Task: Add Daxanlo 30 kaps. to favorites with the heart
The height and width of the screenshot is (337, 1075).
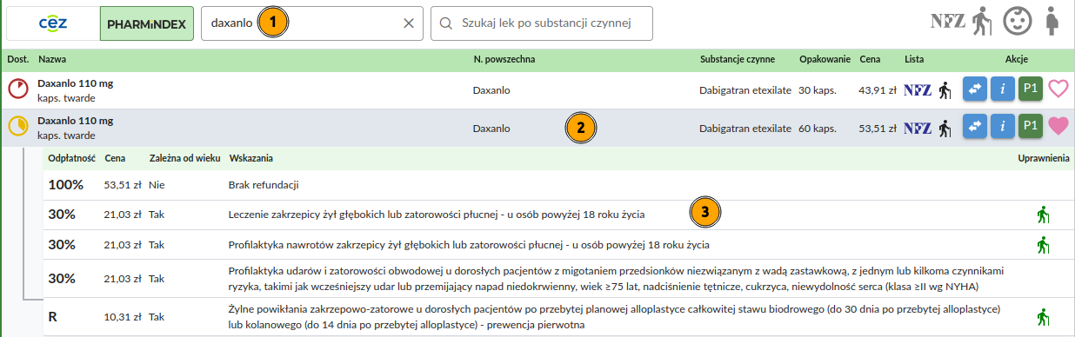Action: point(1058,89)
